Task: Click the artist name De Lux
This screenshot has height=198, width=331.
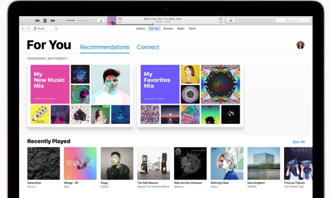Action: pyautogui.click(x=31, y=187)
